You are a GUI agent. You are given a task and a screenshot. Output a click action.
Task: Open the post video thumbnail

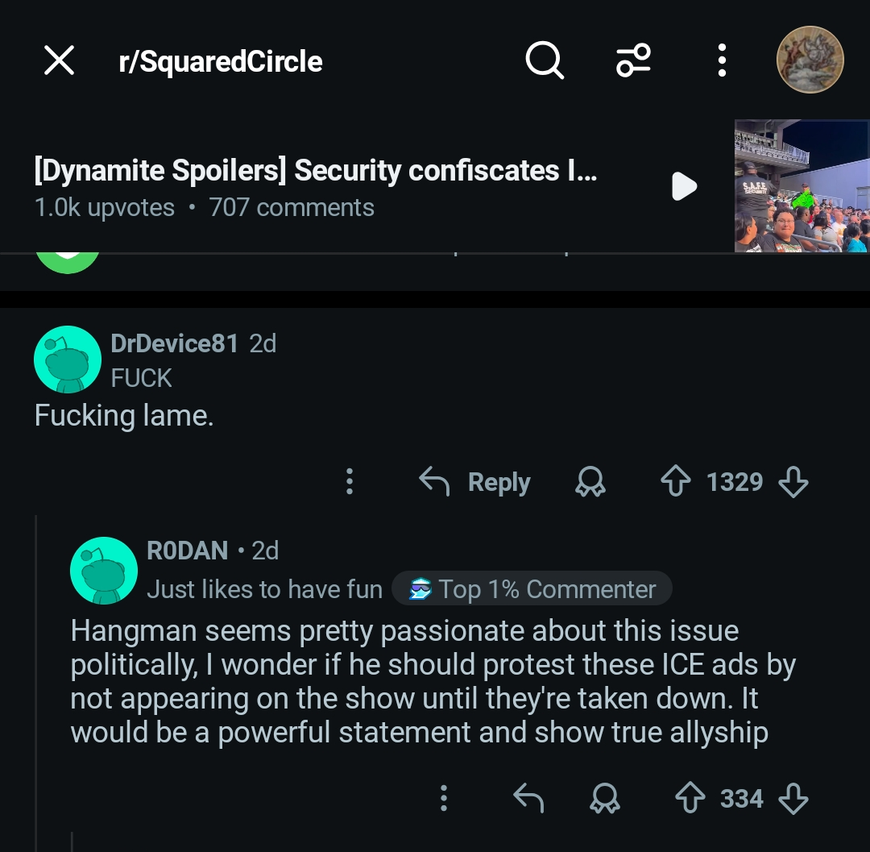point(801,186)
